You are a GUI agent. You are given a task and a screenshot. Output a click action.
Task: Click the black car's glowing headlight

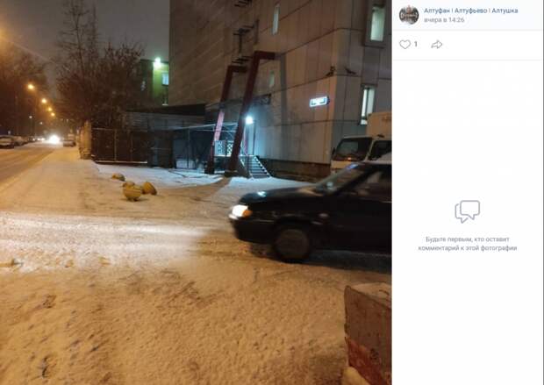240,210
